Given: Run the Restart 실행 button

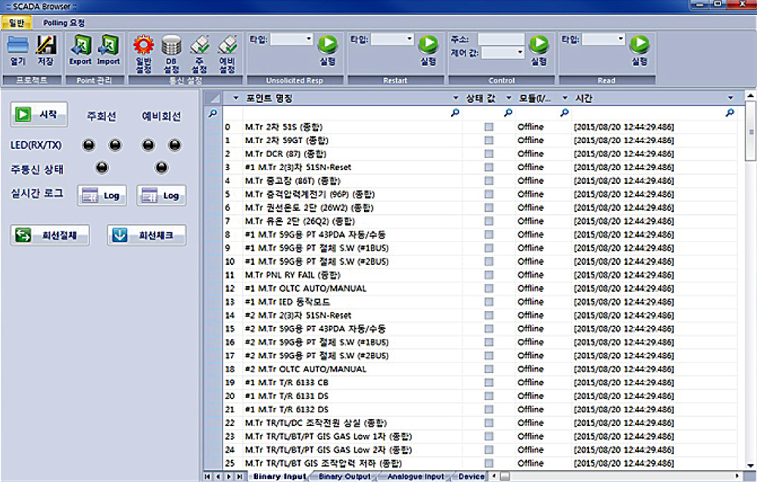Looking at the screenshot, I should point(428,51).
